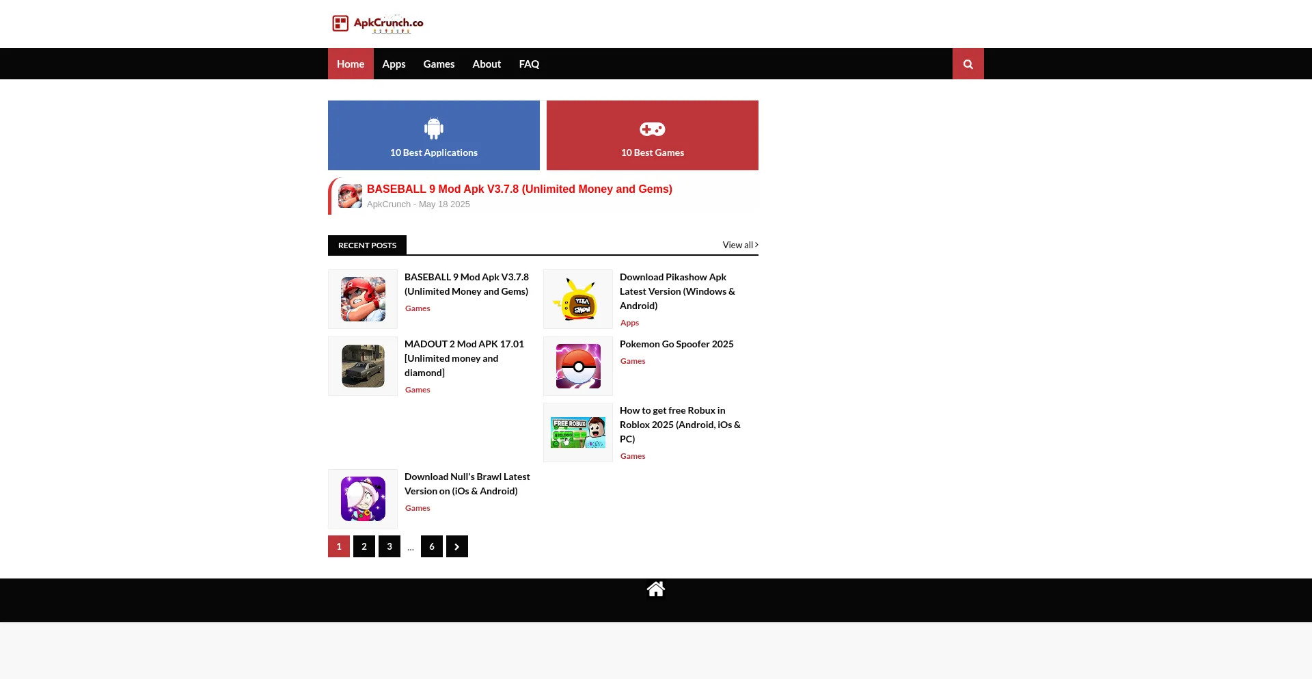Click Games tag under Baseball 9 post
1312x679 pixels.
(x=418, y=308)
